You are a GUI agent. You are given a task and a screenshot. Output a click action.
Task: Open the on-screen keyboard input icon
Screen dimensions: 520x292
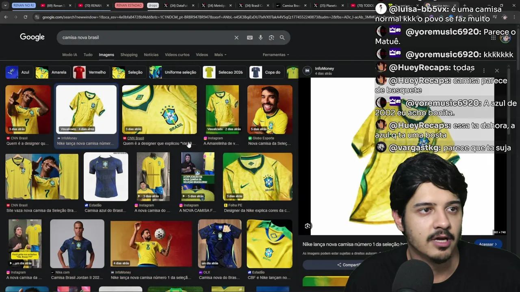pos(250,37)
